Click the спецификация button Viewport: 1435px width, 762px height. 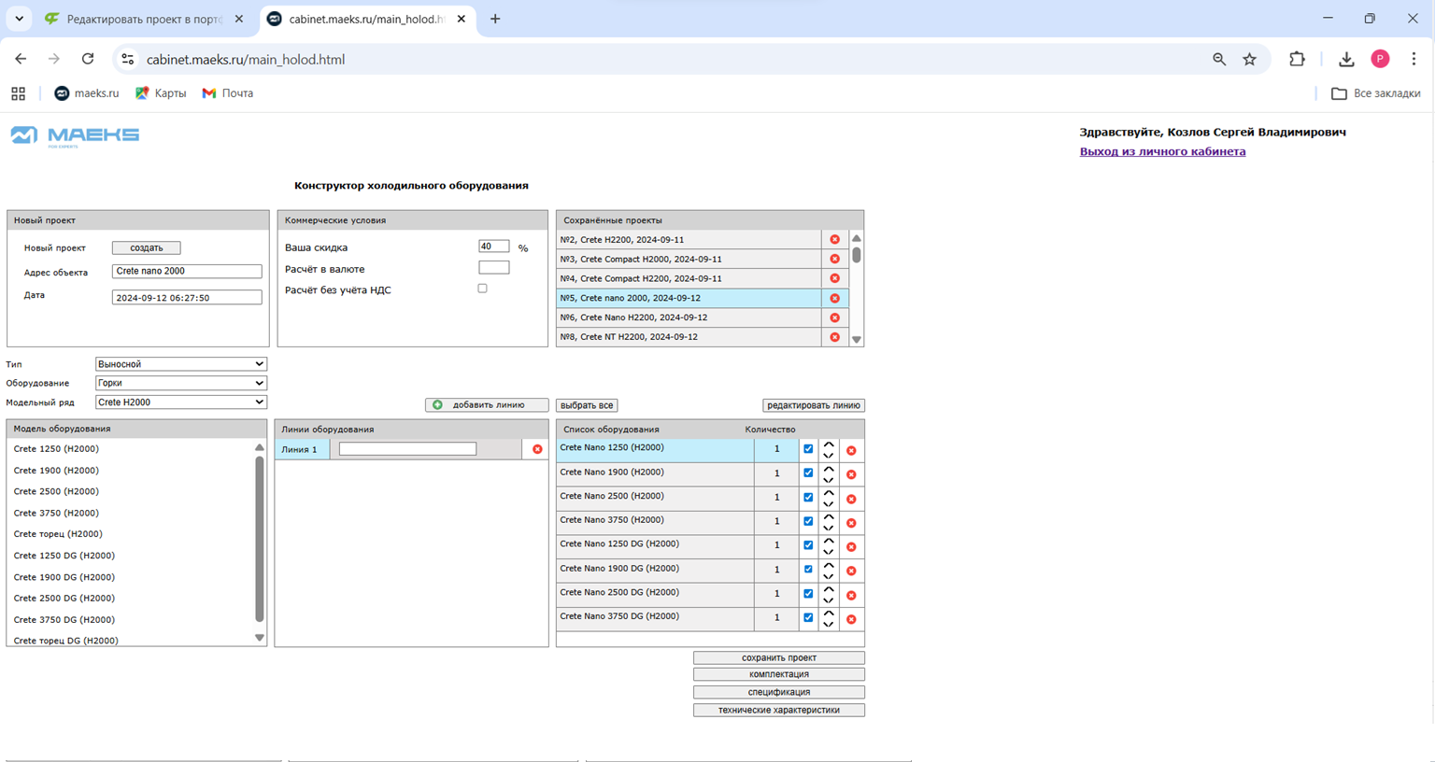click(779, 693)
